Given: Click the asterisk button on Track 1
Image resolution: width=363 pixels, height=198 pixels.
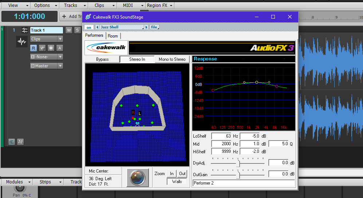Looking at the screenshot, I should [51, 48].
